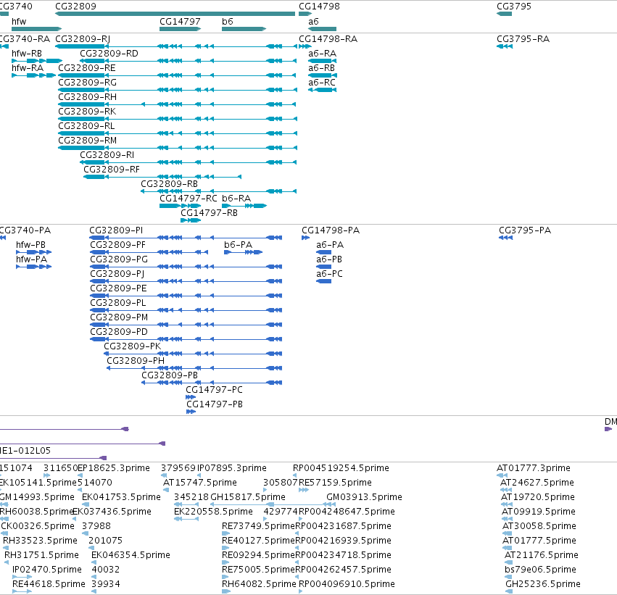Select protein a6-PC label
The width and height of the screenshot is (617, 595).
329,274
